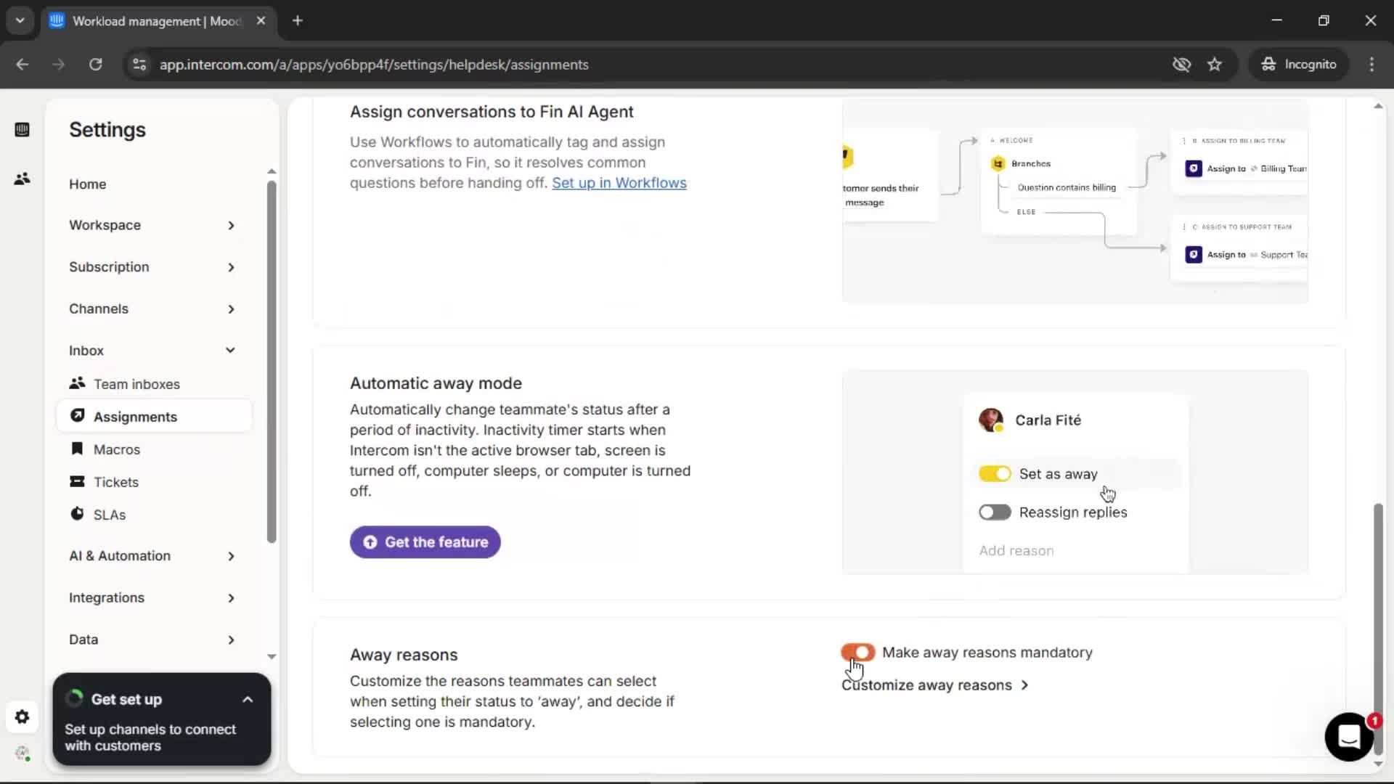The width and height of the screenshot is (1394, 784).
Task: Click the Tickets icon in sidebar
Action: click(77, 481)
